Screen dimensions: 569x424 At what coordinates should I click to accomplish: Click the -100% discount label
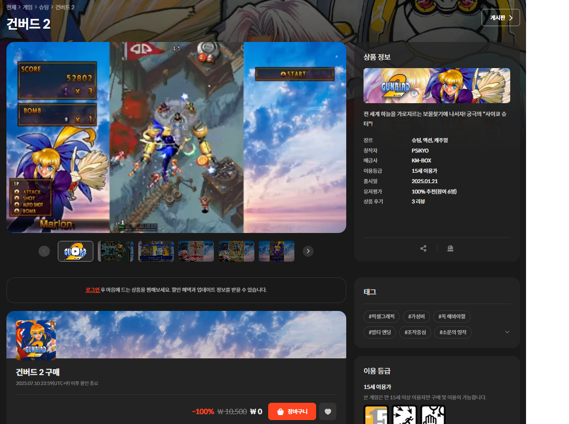point(203,412)
